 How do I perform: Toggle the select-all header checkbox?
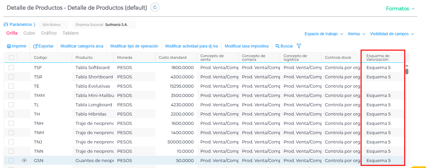coord(11,57)
